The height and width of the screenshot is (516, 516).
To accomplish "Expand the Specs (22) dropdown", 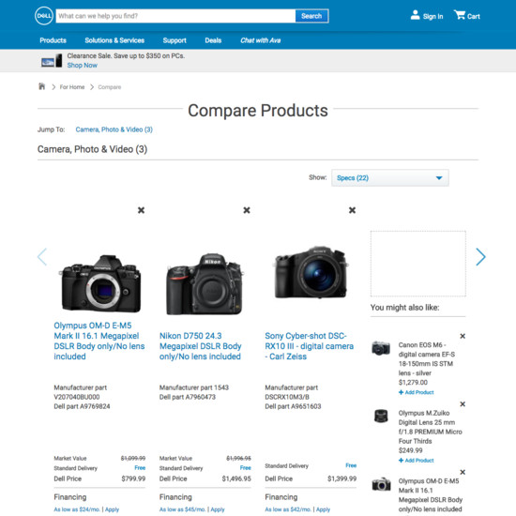I will [x=390, y=178].
